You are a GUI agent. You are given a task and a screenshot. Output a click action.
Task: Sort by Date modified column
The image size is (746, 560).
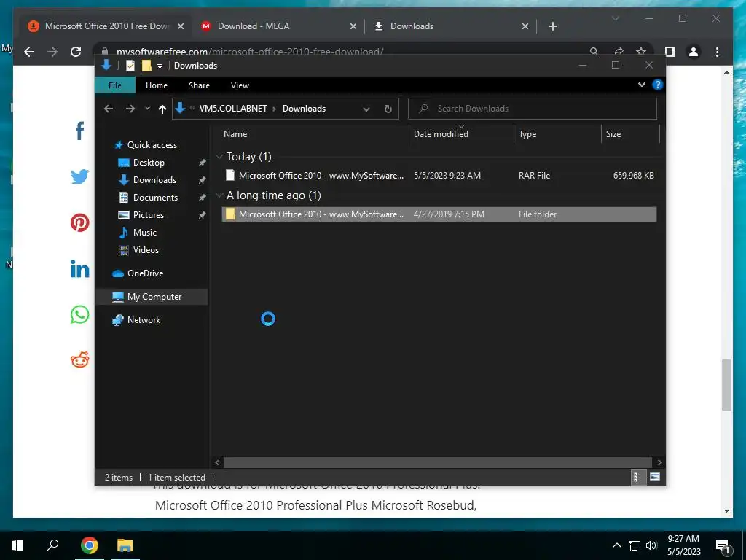click(461, 134)
